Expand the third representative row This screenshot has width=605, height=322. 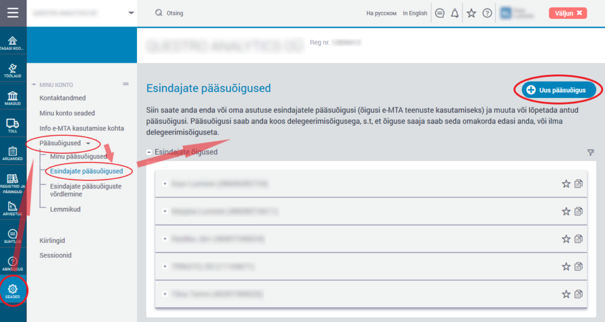(165, 239)
